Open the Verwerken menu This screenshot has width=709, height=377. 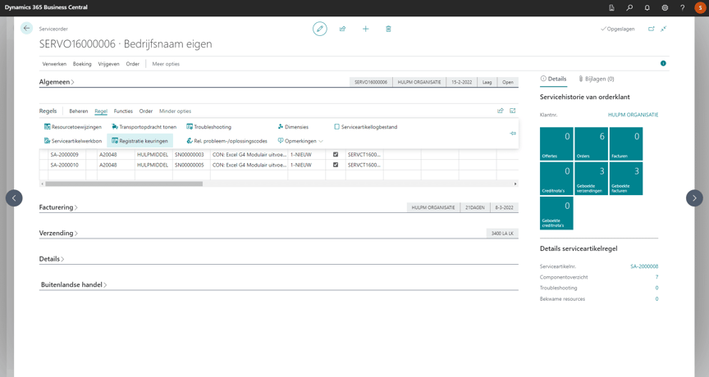(54, 64)
